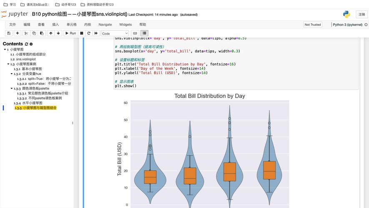The height and width of the screenshot is (208, 369).
Task: Open the Navigate menu
Action: [x=105, y=25]
